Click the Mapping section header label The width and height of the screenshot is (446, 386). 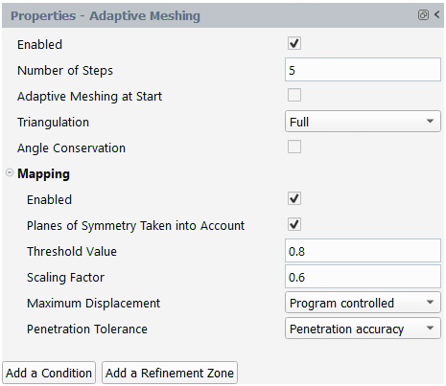point(43,173)
